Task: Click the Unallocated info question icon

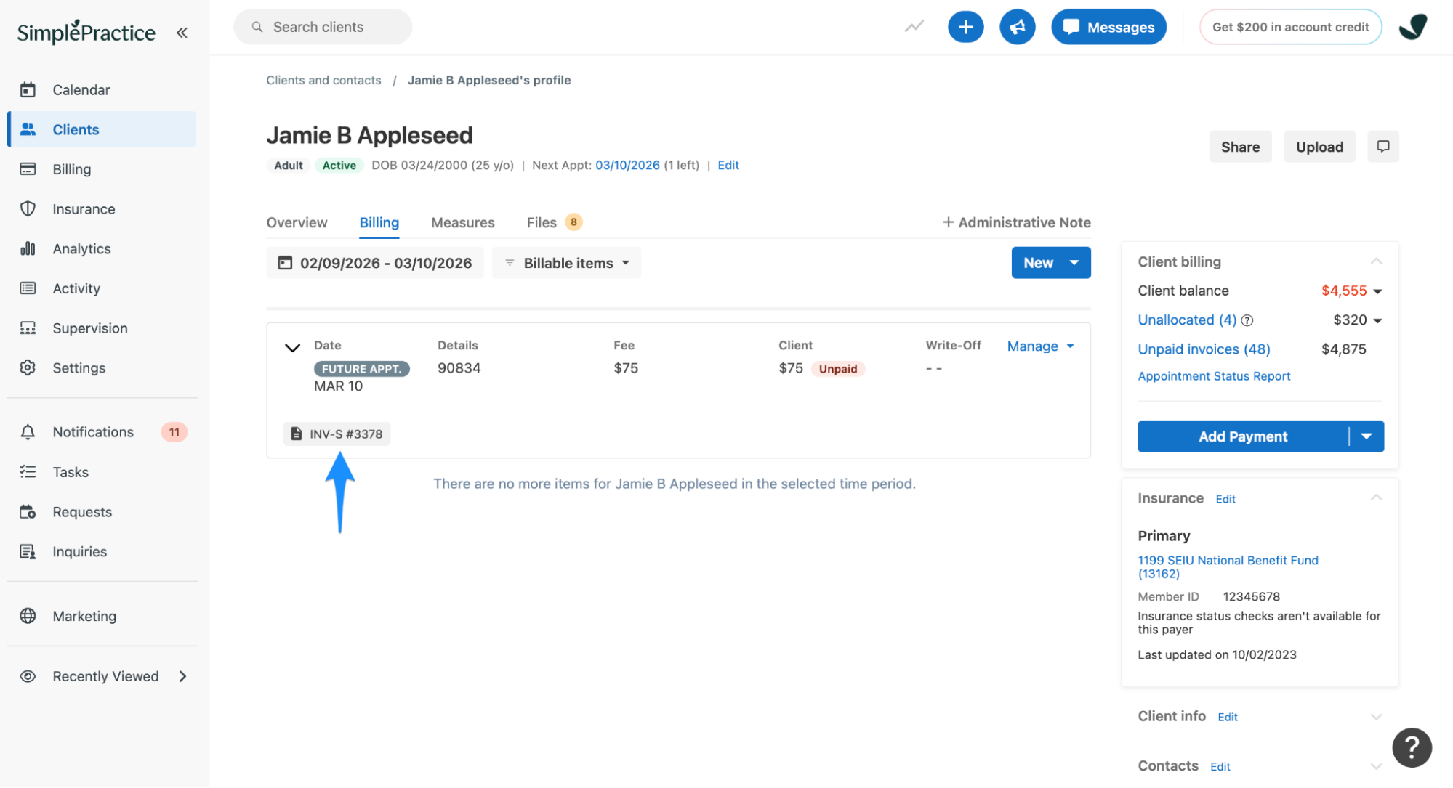Action: click(1247, 320)
